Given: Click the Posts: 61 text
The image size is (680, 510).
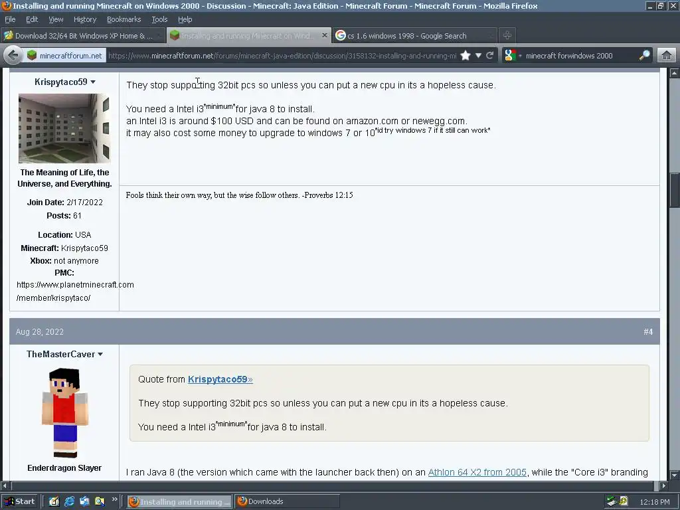Looking at the screenshot, I should (64, 216).
